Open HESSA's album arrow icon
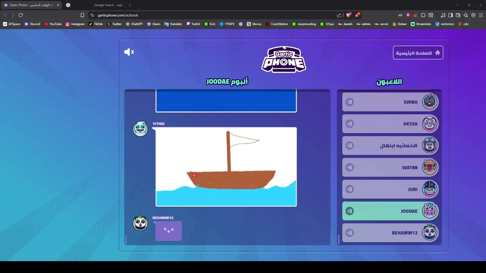Viewport: 486px width, 273px height. point(350,124)
